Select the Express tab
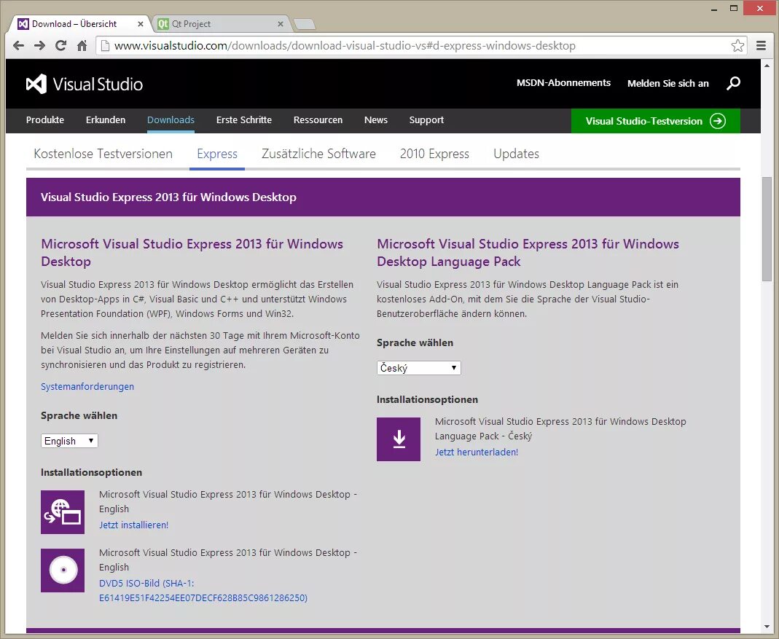This screenshot has height=639, width=779. tap(217, 154)
